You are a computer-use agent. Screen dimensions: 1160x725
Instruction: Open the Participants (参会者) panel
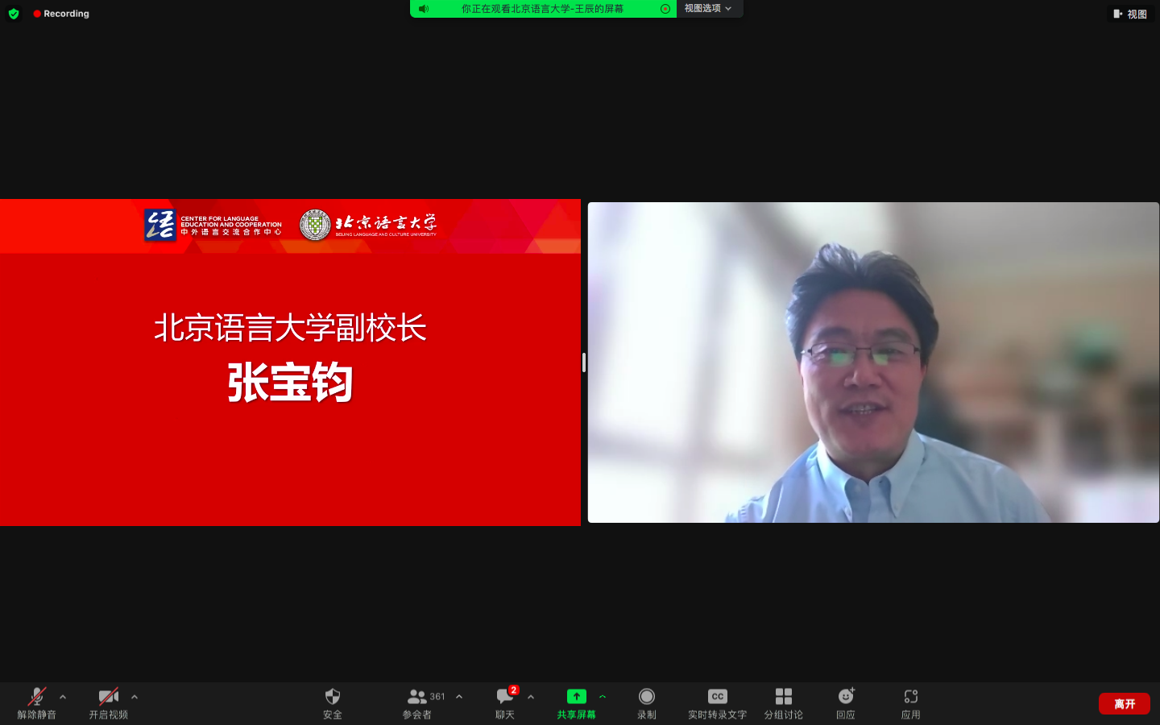tap(417, 698)
